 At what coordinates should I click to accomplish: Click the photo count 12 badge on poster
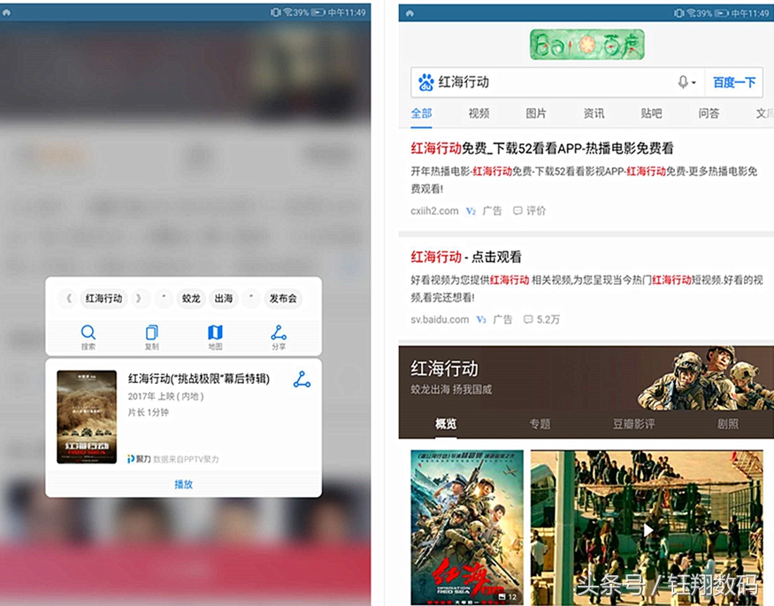click(508, 596)
